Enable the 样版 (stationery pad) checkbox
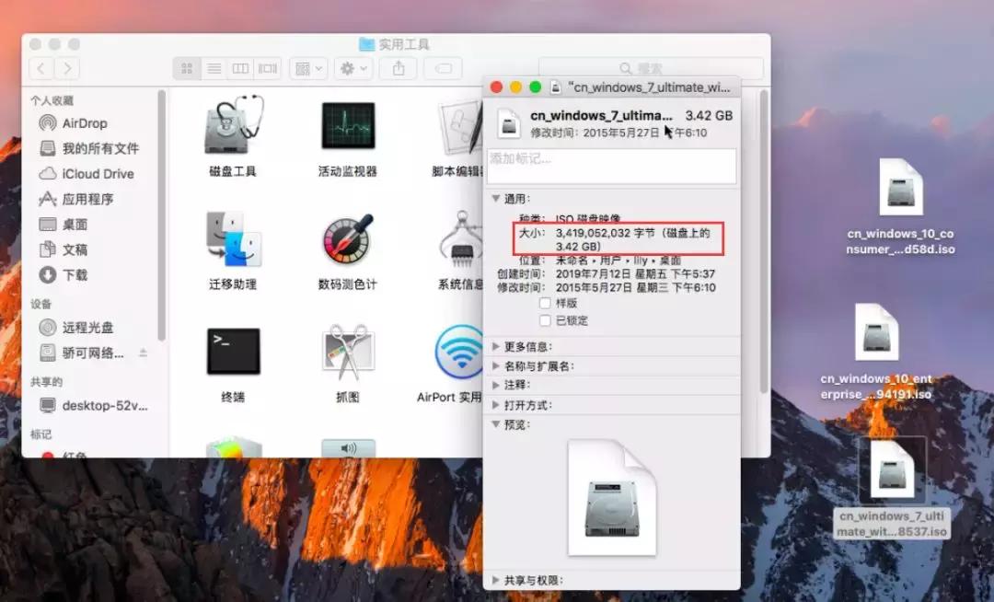 (x=544, y=304)
